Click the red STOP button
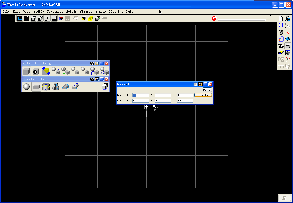 click(214, 18)
